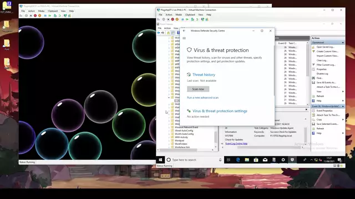355x199 pixels.
Task: Open File Explorer from the VM taskbar
Action: click(247, 160)
